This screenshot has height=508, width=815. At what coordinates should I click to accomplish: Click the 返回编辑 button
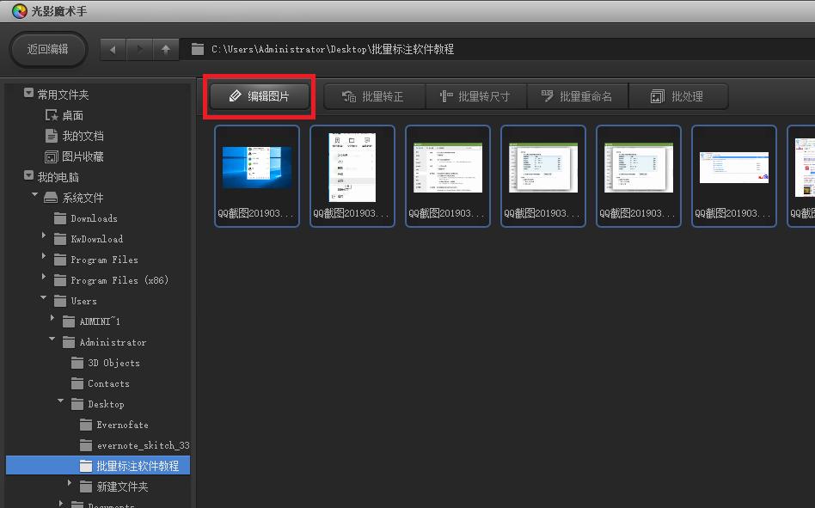48,49
